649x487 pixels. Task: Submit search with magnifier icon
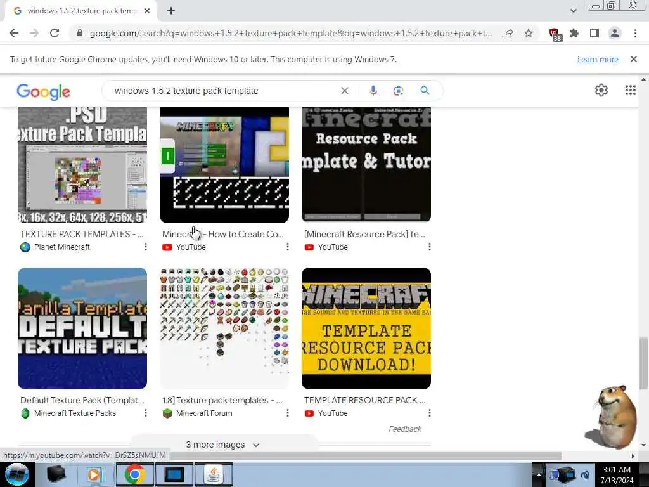[425, 90]
